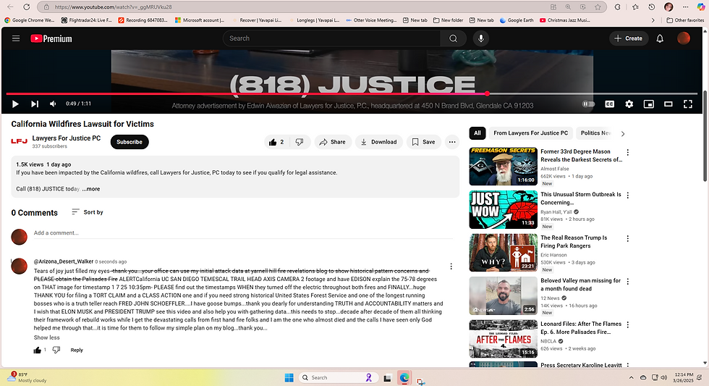The height and width of the screenshot is (386, 709).
Task: Open YouTube notifications bell
Action: (660, 38)
